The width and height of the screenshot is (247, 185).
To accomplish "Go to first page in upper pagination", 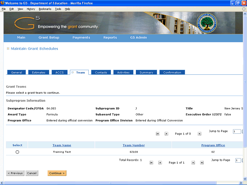I will (x=157, y=134).
